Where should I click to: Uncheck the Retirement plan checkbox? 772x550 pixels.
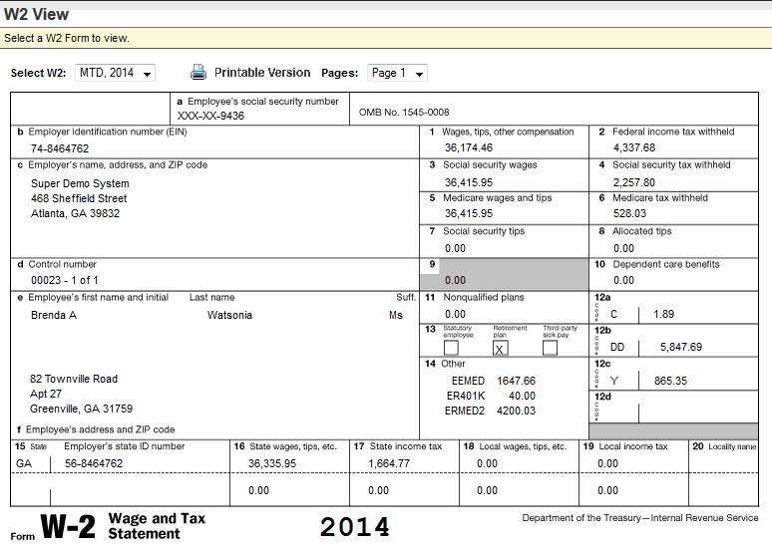point(501,348)
